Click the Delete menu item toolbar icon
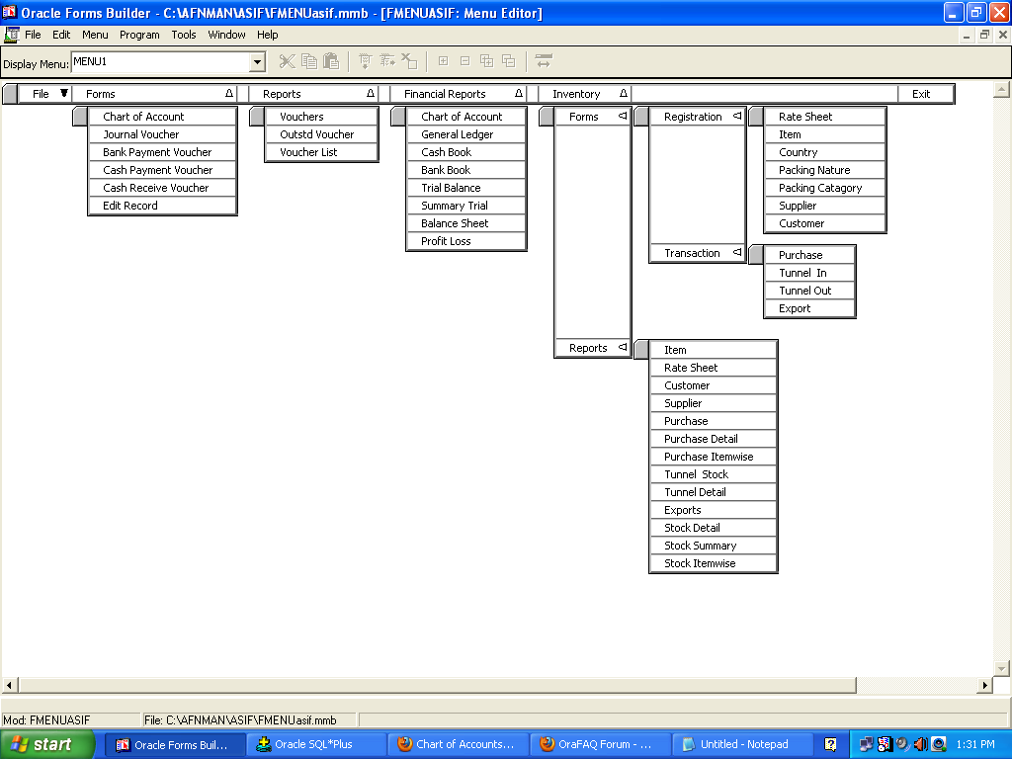 (409, 62)
